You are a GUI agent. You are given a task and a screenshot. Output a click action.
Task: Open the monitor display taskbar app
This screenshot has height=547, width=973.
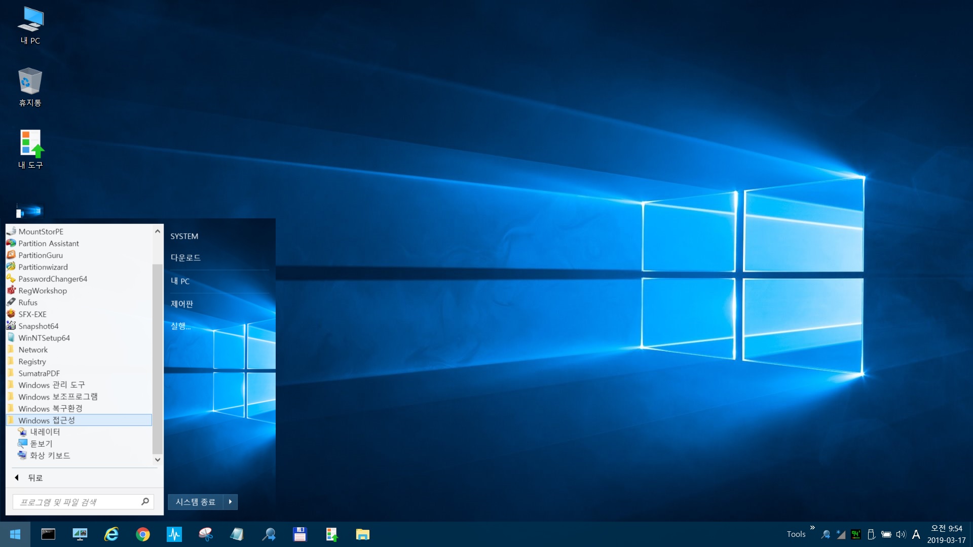(80, 534)
